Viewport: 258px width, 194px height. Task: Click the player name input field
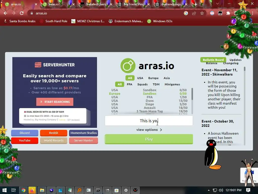point(149,120)
